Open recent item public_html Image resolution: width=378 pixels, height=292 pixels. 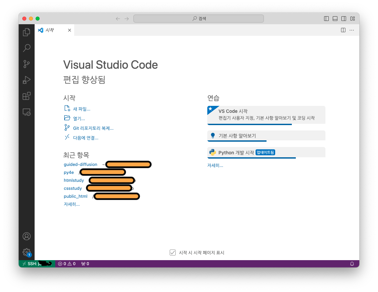(x=76, y=196)
